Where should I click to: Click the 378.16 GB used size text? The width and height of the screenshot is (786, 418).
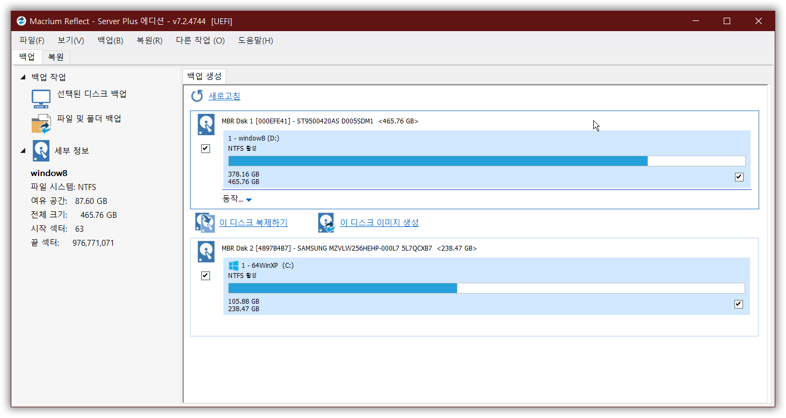[x=244, y=174]
